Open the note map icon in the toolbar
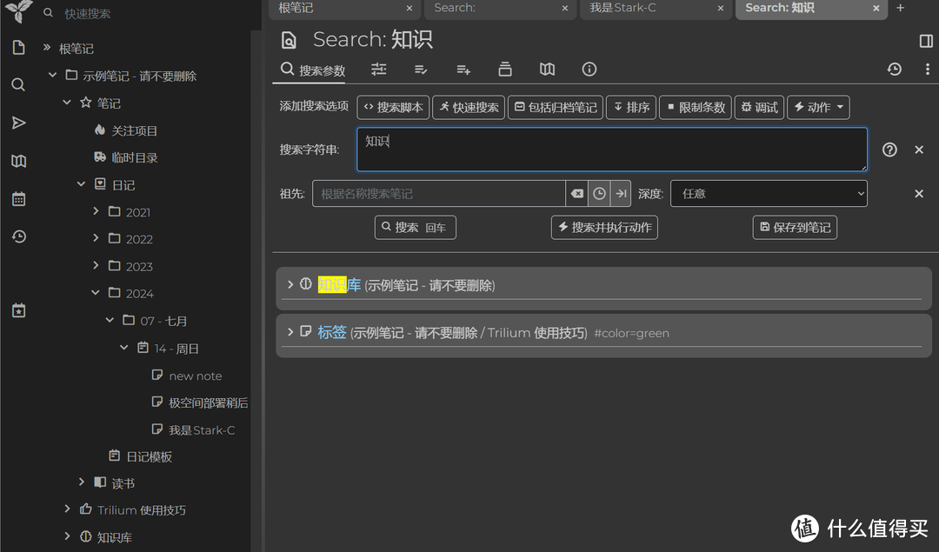Screen dimensions: 939x552 pyautogui.click(x=547, y=69)
